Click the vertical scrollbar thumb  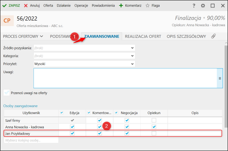pos(226,86)
